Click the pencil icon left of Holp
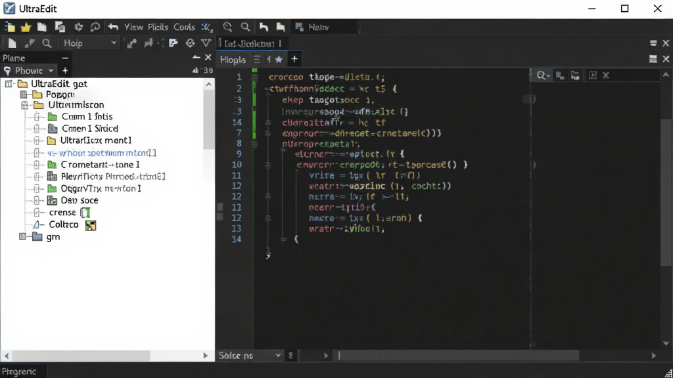This screenshot has height=378, width=673. coord(29,43)
